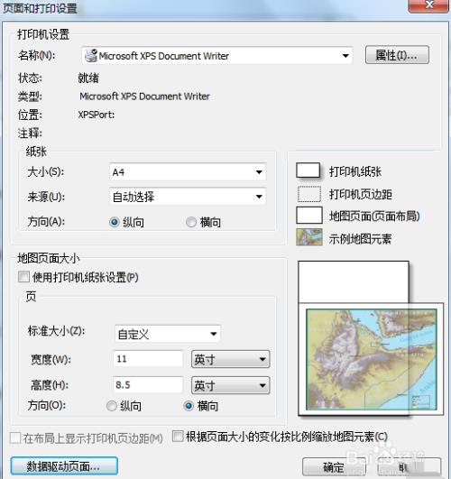This screenshot has height=479, width=451.
Task: Click the 打印机页边距 legend label
Action: tap(361, 194)
